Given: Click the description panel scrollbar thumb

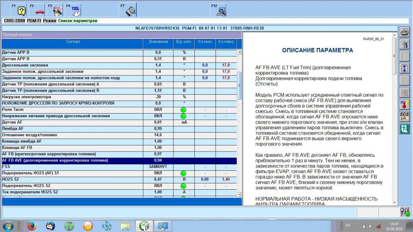Looking at the screenshot, I should pyautogui.click(x=394, y=56).
